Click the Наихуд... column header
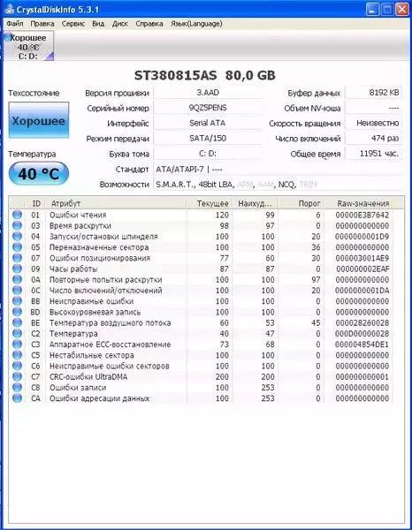This screenshot has width=412, height=530. coord(255,203)
